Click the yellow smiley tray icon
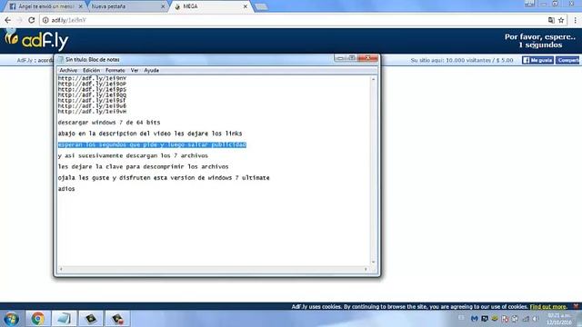Viewport: 582px width, 327px height. 495,319
